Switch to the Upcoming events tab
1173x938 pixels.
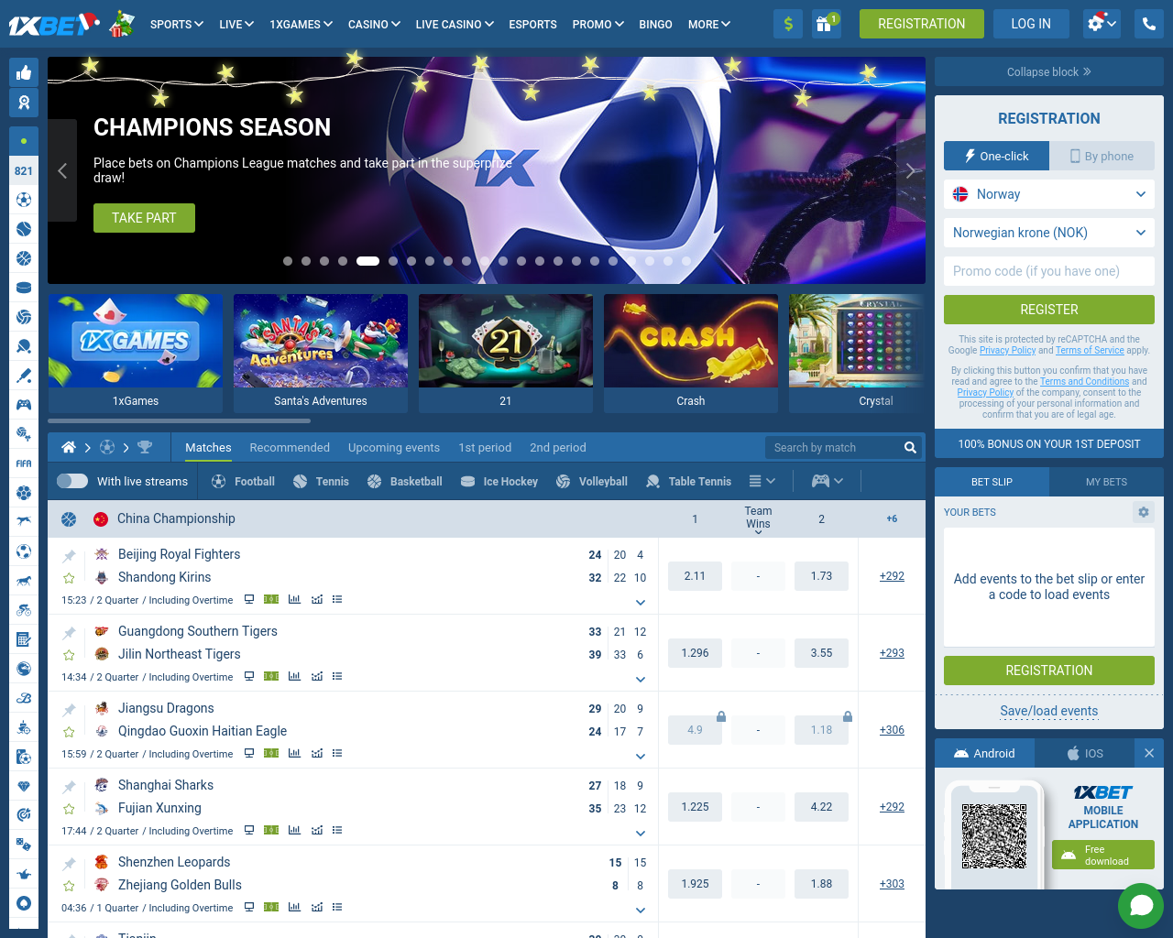(394, 448)
